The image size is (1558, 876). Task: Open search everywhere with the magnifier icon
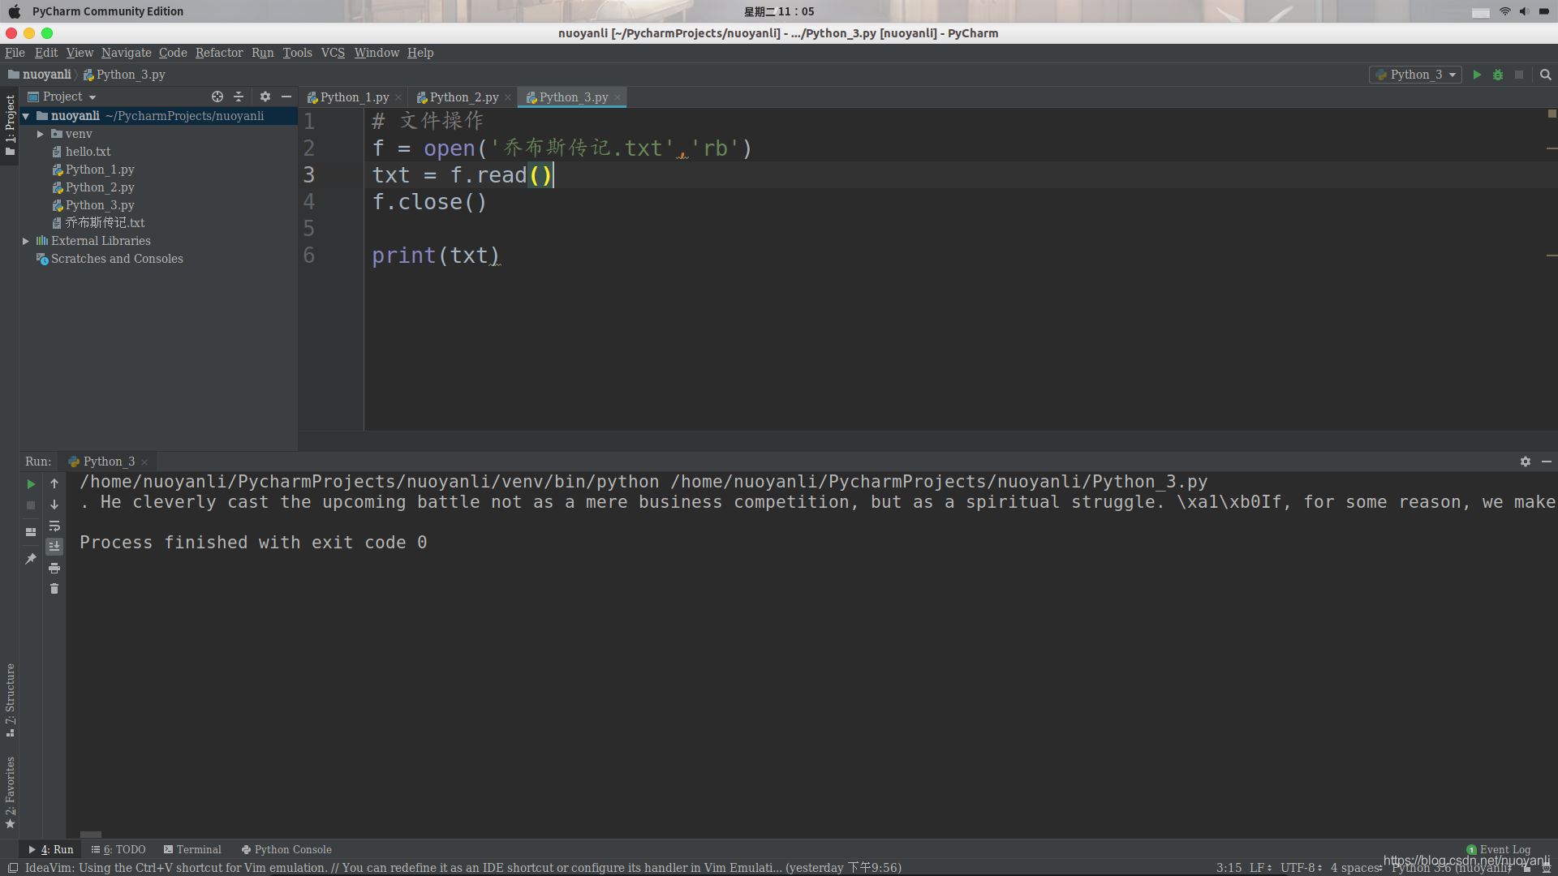coord(1545,75)
